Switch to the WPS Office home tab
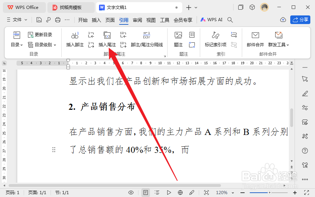 tap(24, 8)
